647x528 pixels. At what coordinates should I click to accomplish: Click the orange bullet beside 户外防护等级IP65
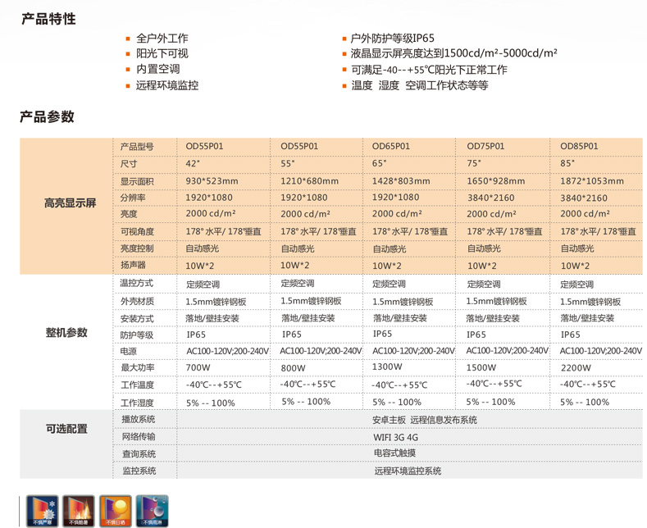(x=344, y=39)
